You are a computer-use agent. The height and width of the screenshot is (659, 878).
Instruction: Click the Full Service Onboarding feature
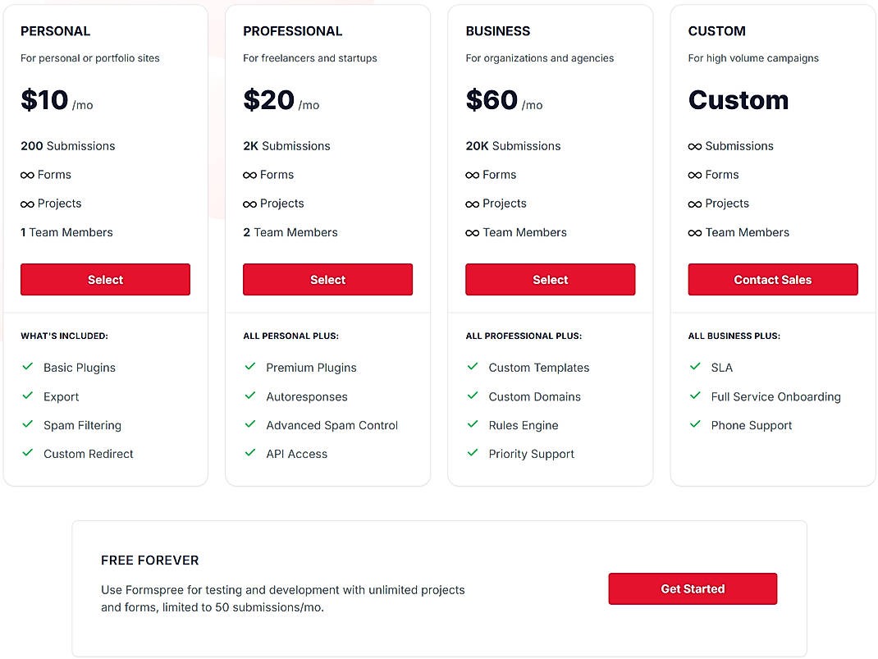pos(775,396)
